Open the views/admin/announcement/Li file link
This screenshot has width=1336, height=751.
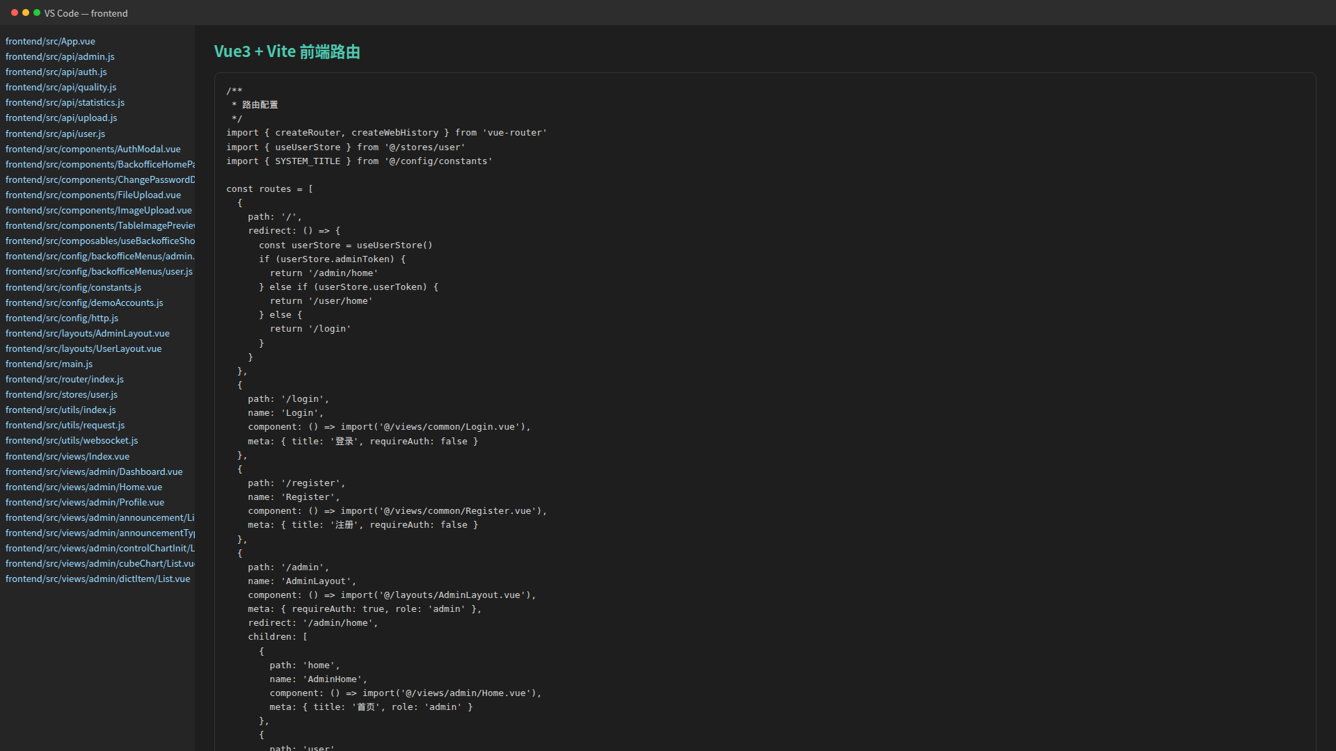[100, 517]
